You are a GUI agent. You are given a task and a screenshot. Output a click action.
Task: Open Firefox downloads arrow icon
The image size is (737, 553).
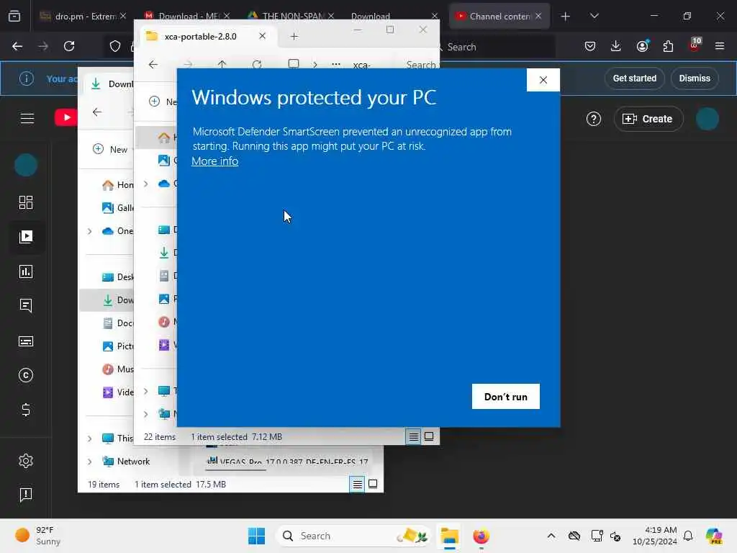[616, 46]
